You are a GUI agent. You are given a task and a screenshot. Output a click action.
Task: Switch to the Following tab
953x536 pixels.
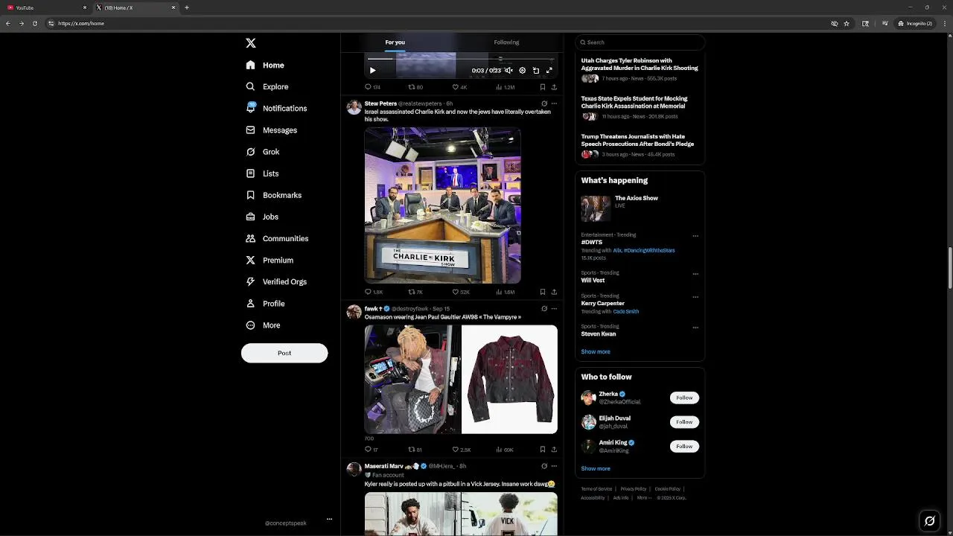pyautogui.click(x=506, y=42)
